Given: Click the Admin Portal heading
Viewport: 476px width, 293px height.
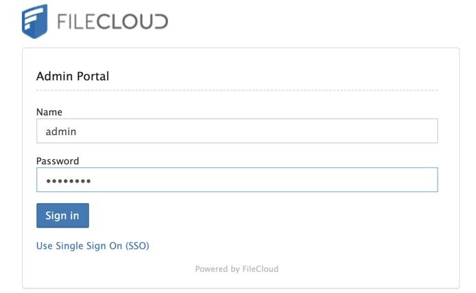Looking at the screenshot, I should [73, 76].
